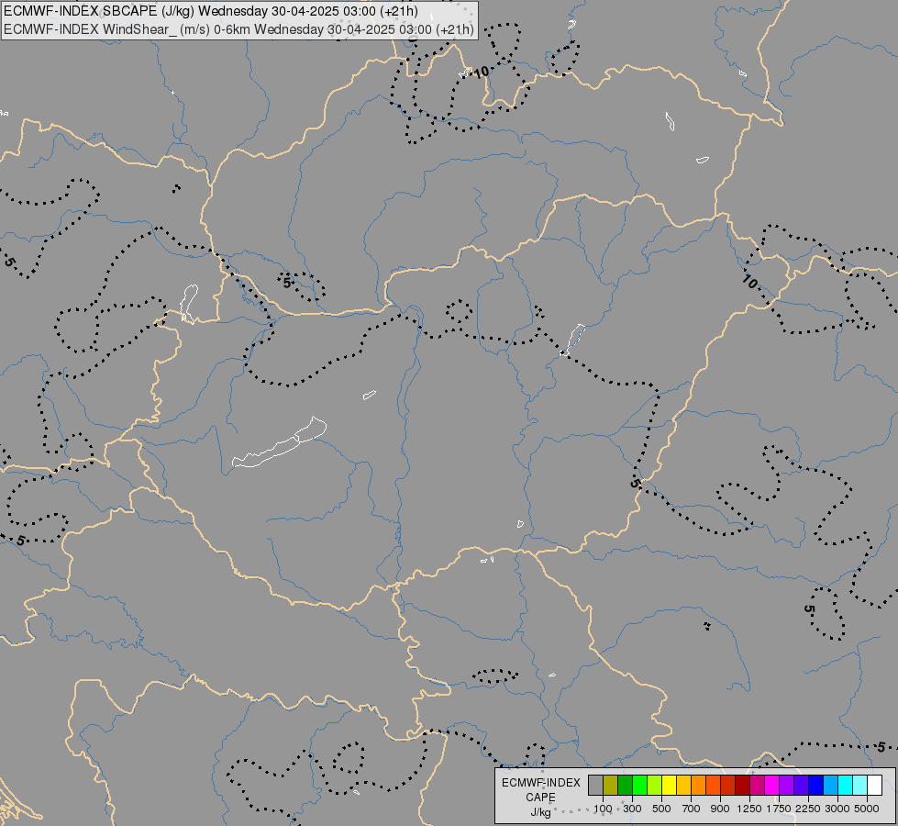Image resolution: width=898 pixels, height=826 pixels.
Task: Click the 100 legend tick value
Action: (x=603, y=809)
